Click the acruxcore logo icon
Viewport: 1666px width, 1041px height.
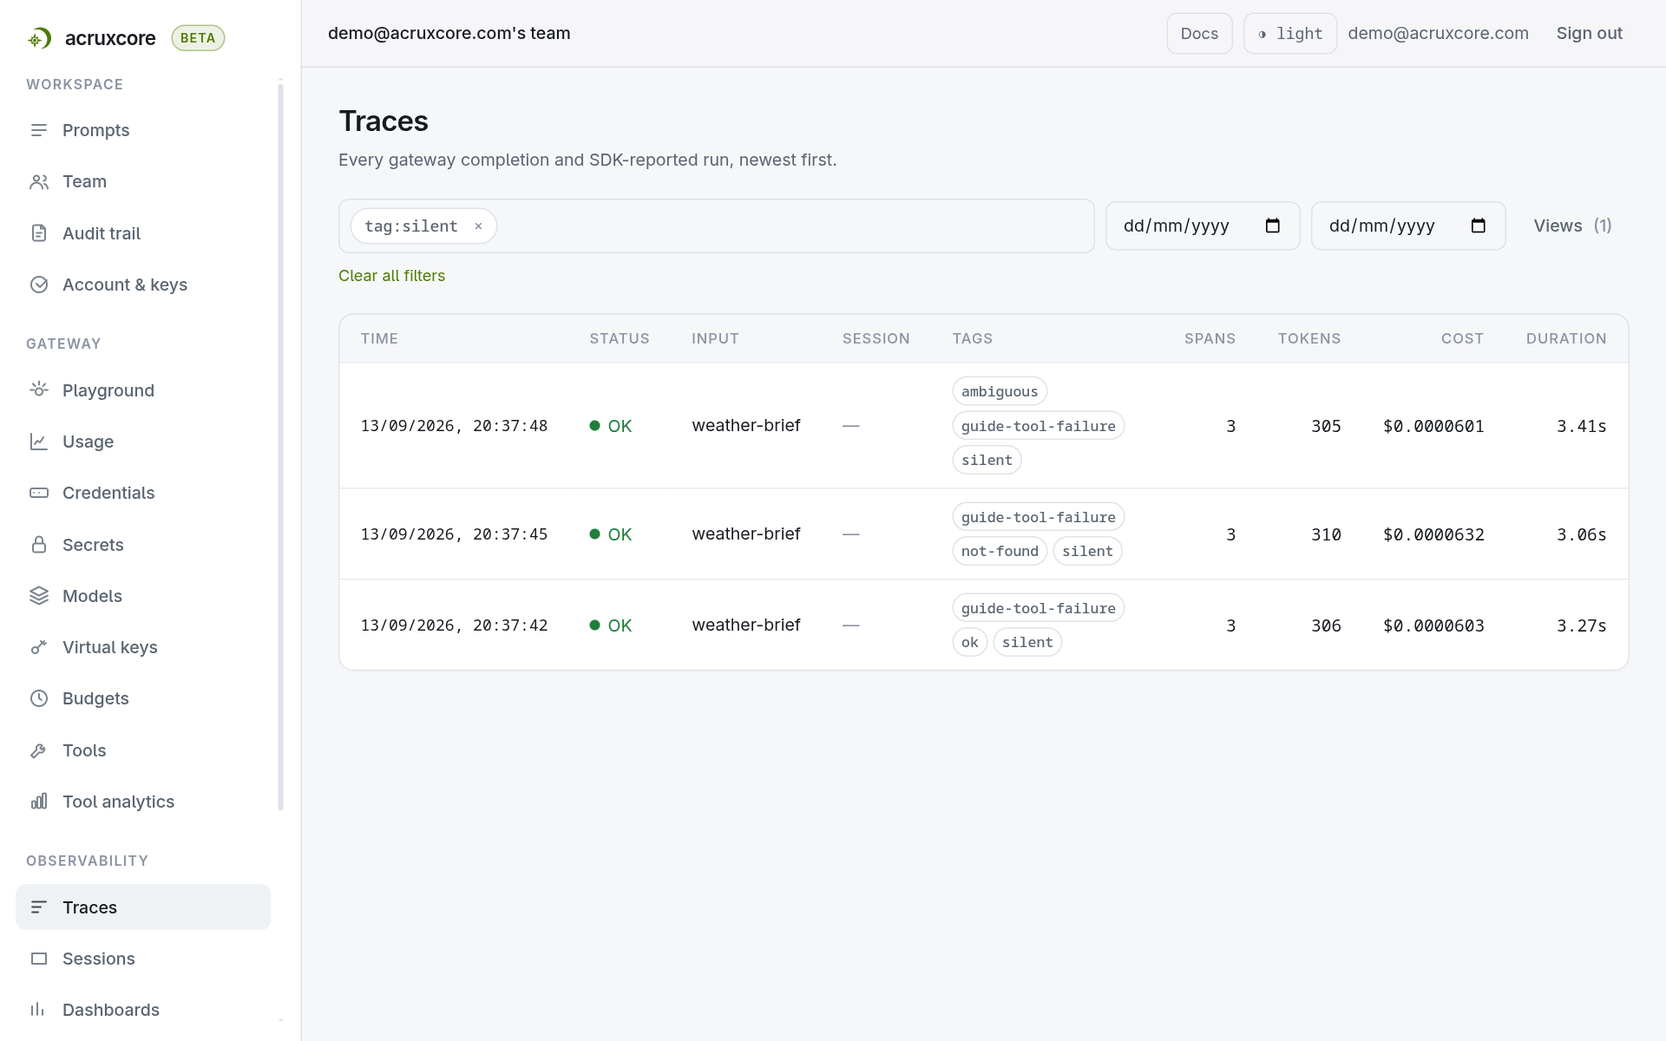(39, 38)
